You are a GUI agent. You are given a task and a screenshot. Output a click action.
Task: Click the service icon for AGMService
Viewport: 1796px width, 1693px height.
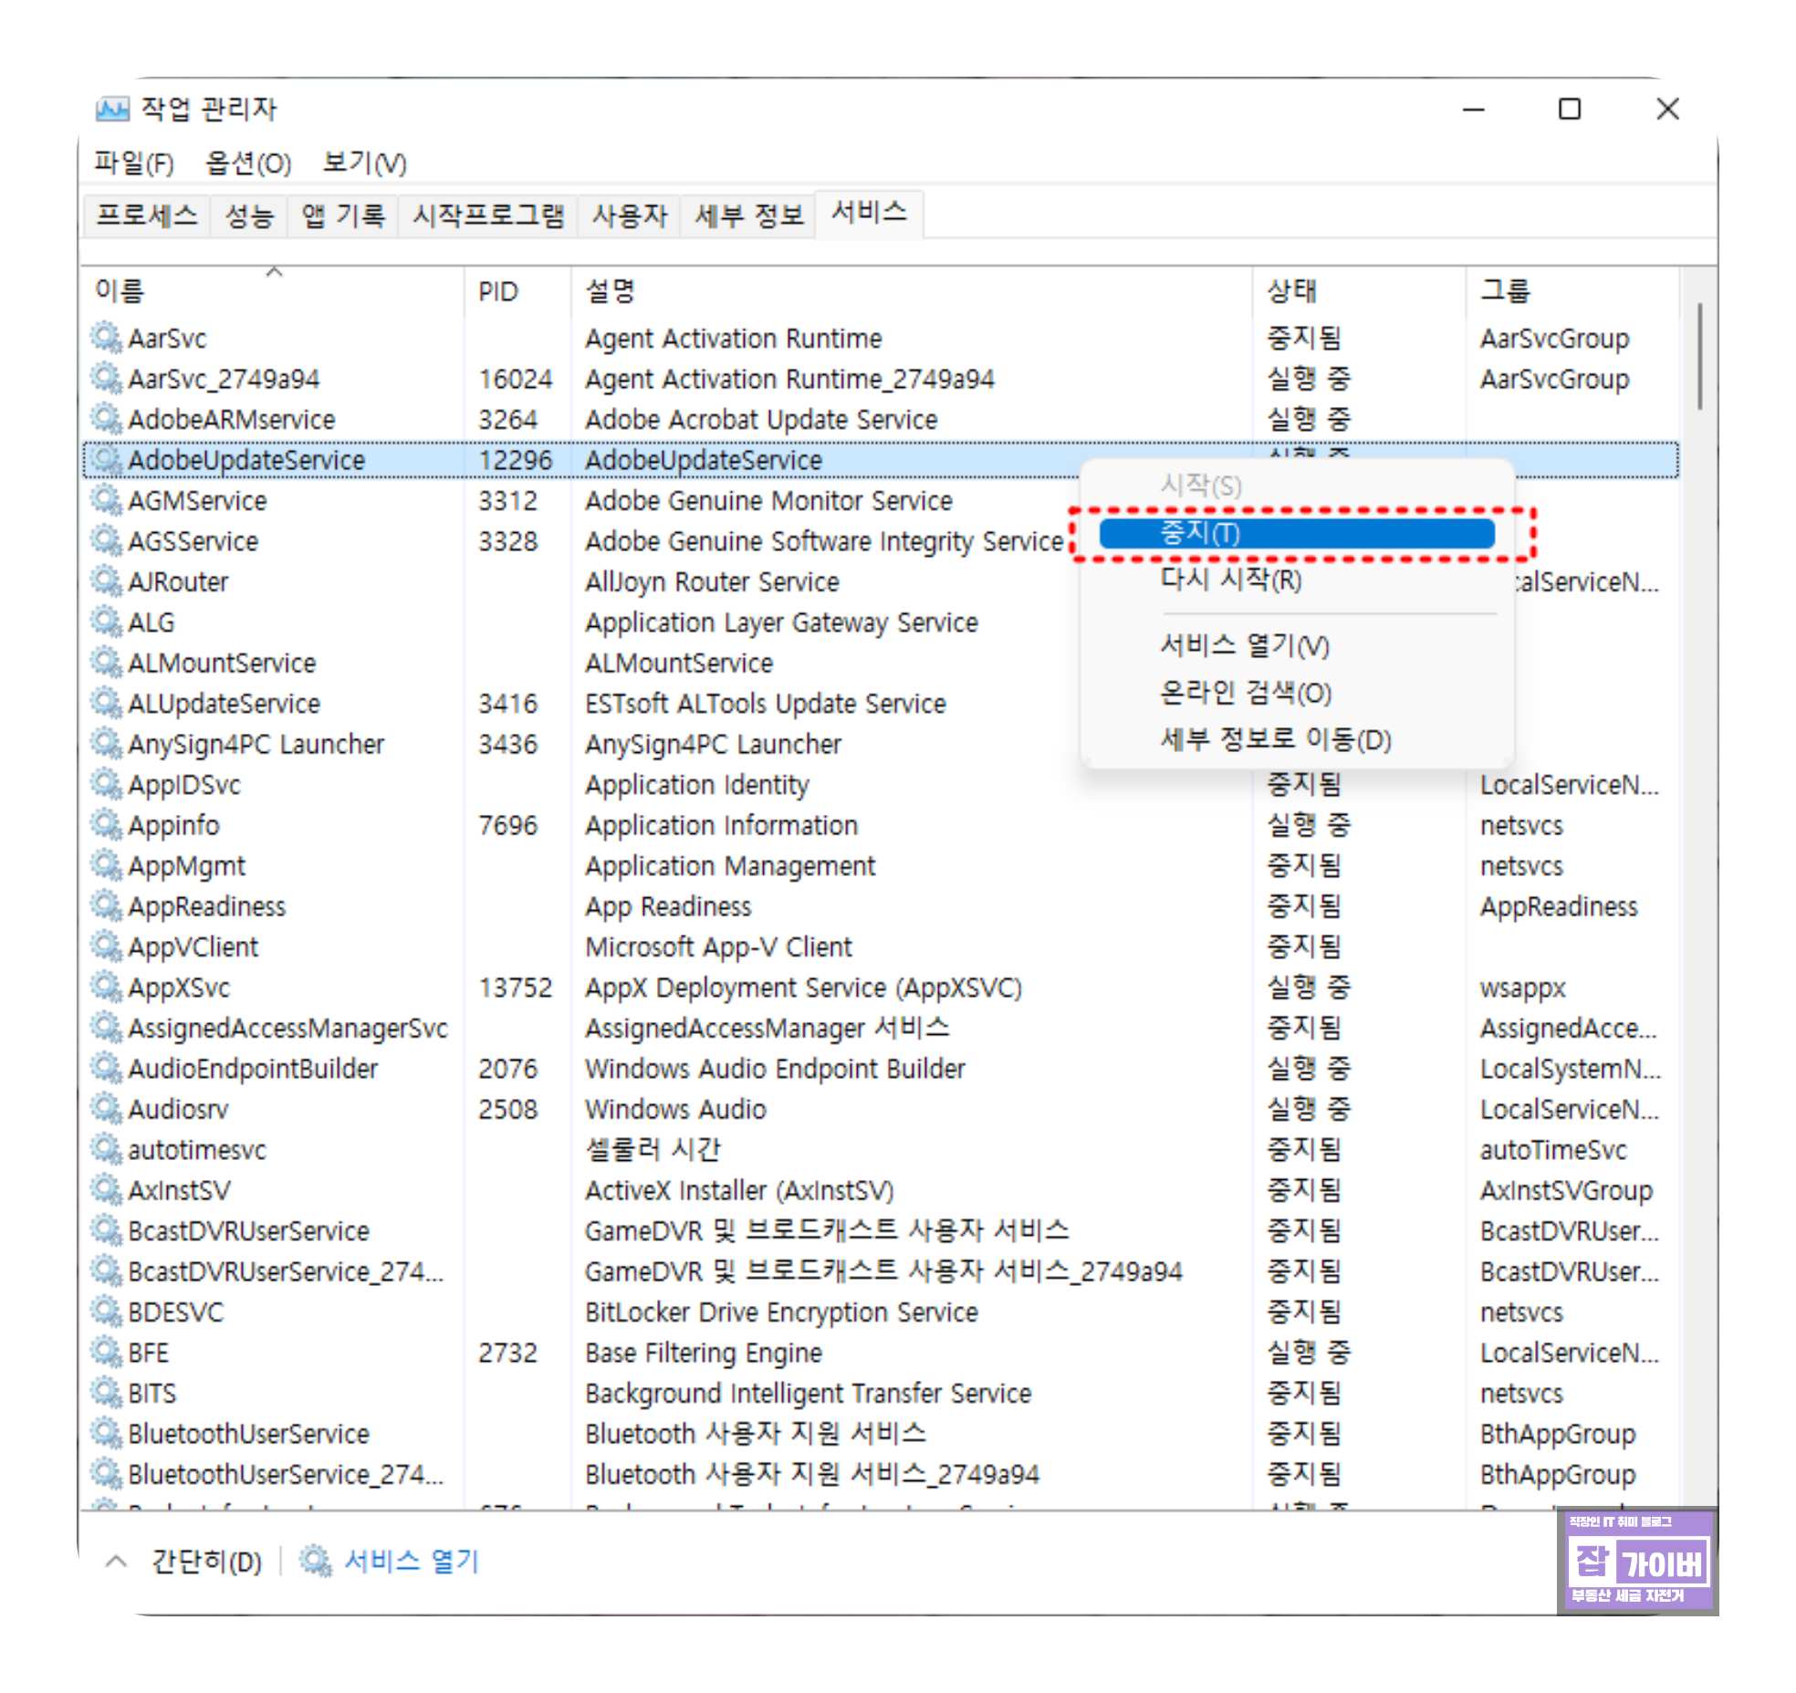pyautogui.click(x=107, y=500)
